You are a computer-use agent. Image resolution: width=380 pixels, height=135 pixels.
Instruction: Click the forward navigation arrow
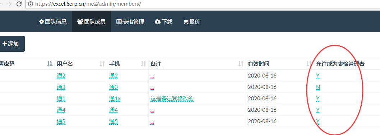(x=9, y=4)
